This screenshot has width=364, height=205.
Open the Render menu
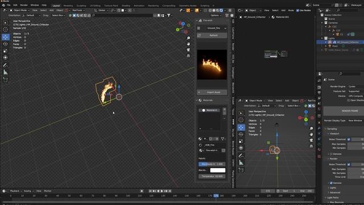pos(24,5)
